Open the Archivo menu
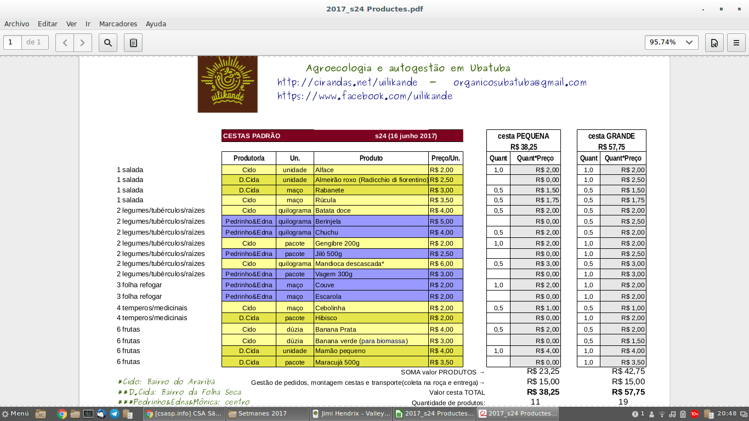The image size is (749, 421). [16, 24]
